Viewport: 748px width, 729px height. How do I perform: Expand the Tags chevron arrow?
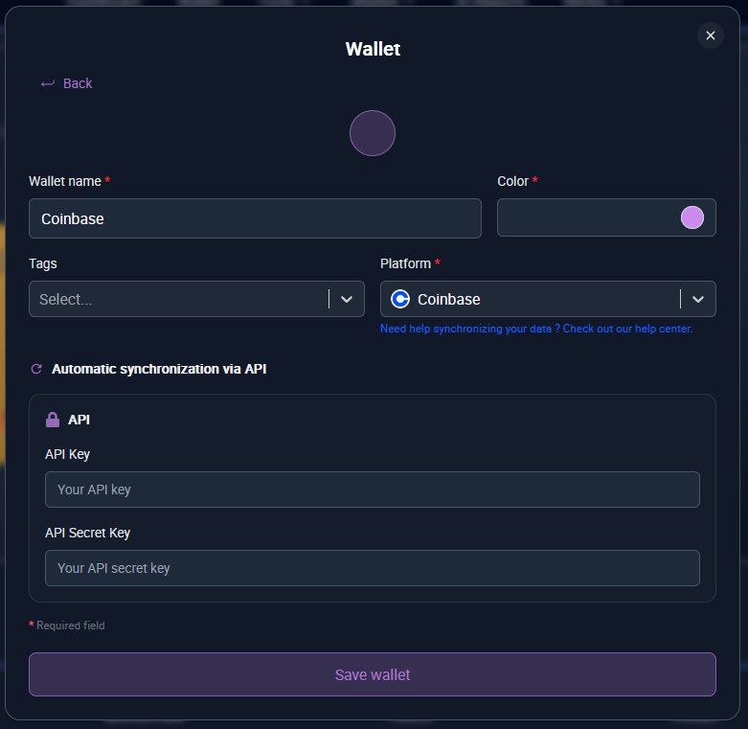(347, 299)
